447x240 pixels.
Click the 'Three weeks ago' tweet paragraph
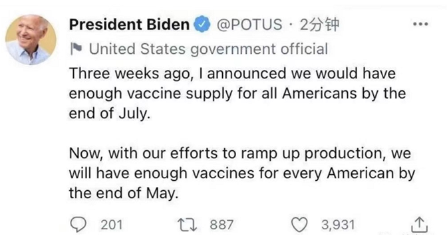click(x=237, y=94)
